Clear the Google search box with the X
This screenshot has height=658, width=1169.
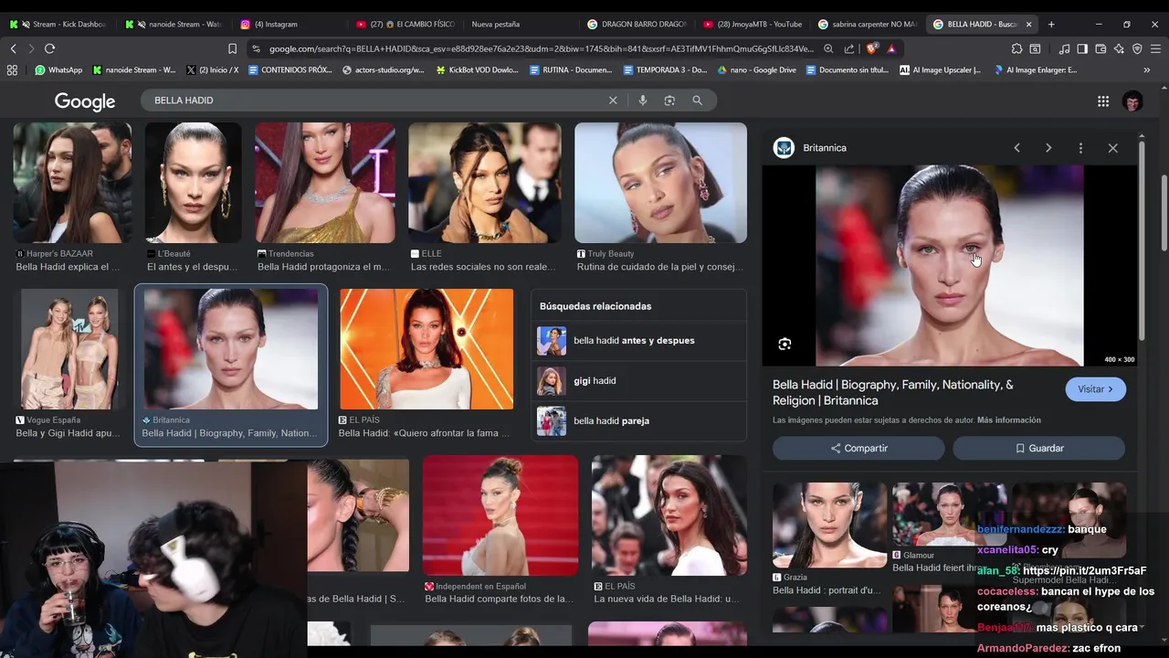pos(613,101)
